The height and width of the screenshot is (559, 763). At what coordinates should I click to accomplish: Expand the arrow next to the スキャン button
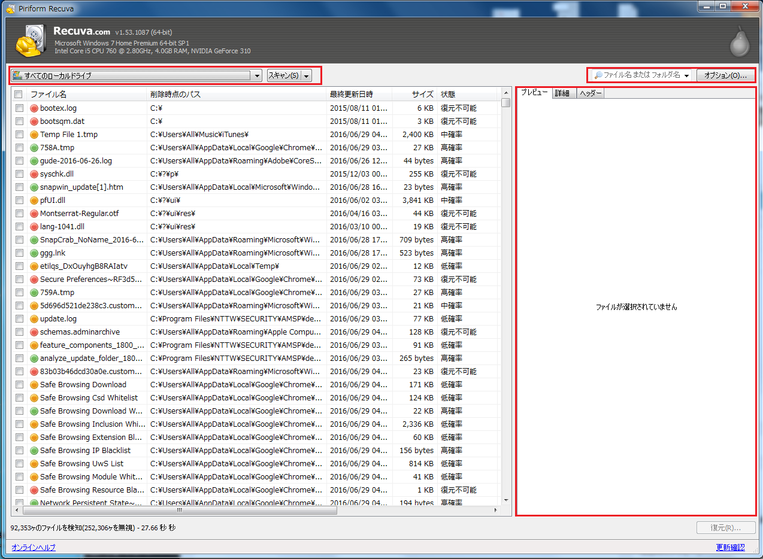[x=307, y=75]
